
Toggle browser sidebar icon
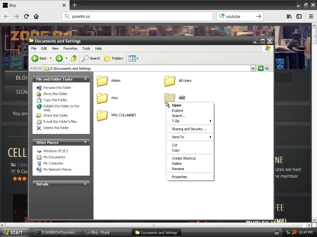299,16
